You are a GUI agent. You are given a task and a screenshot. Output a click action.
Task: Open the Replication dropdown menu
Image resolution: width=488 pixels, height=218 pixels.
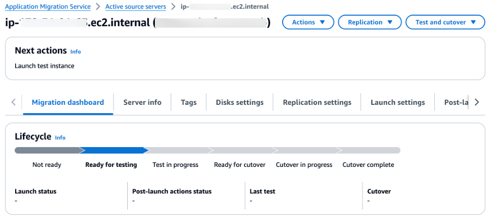coord(370,22)
